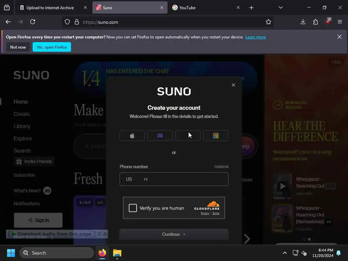Open Wheygazer Reaching Out (Remastered) thumbnail

282,218
